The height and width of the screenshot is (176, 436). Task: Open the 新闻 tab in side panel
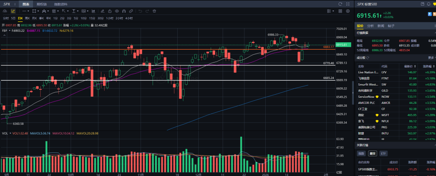coord(381,26)
